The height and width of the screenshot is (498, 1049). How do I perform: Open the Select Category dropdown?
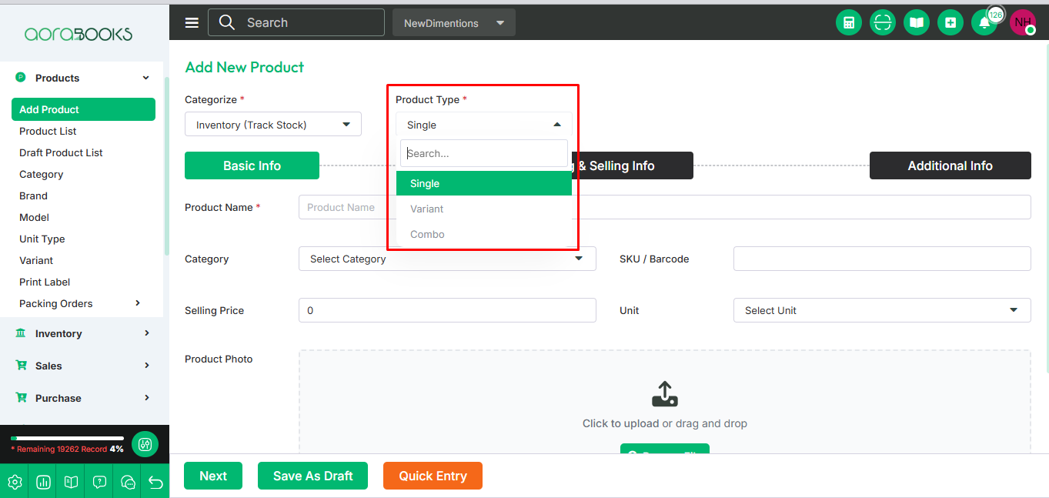tap(447, 259)
